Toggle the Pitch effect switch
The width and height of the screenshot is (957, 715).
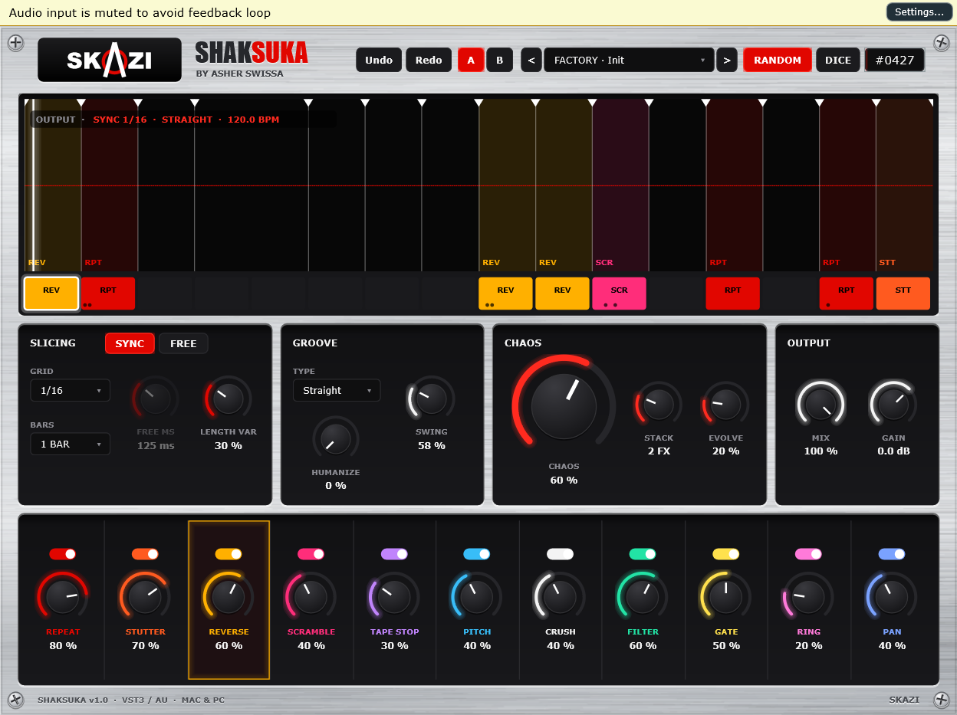(476, 554)
